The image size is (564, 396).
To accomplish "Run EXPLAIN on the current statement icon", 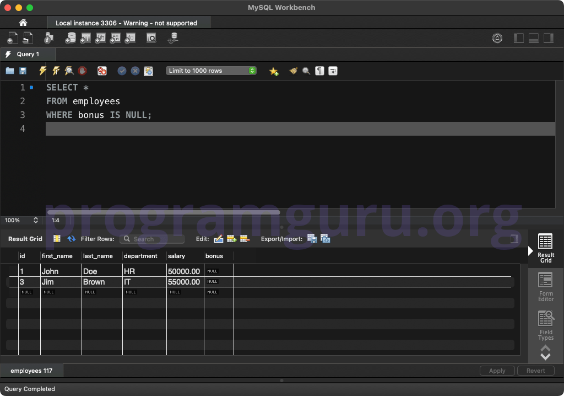I will click(69, 71).
